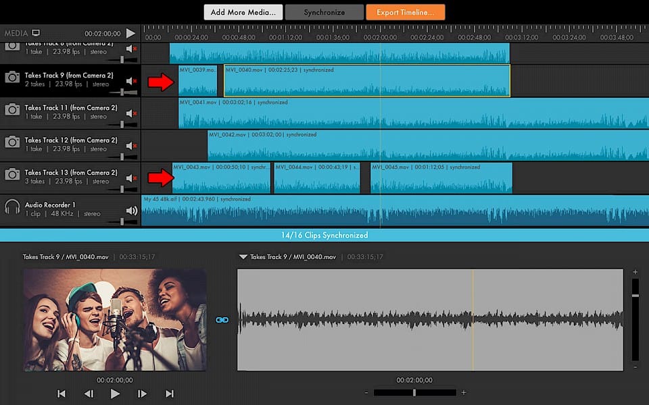Click the Add More Media button
The width and height of the screenshot is (649, 405).
coord(243,12)
